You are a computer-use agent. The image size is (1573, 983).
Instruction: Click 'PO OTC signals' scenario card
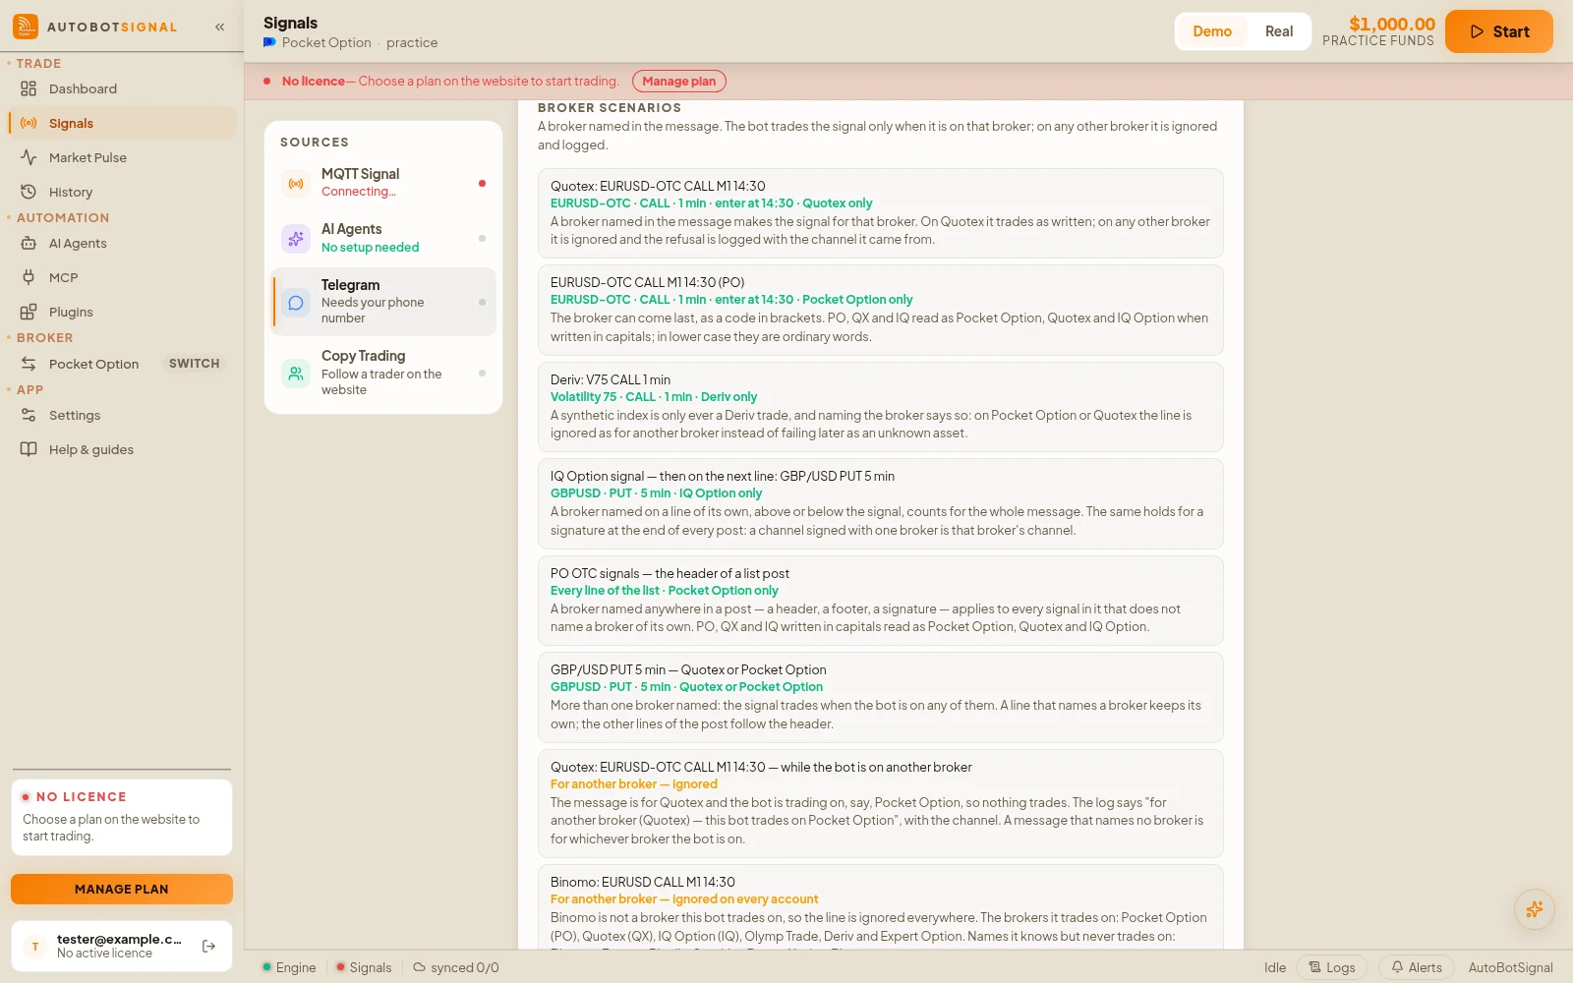click(881, 601)
